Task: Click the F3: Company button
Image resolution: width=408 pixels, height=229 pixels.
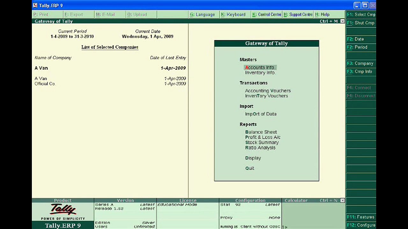Action: (x=361, y=63)
